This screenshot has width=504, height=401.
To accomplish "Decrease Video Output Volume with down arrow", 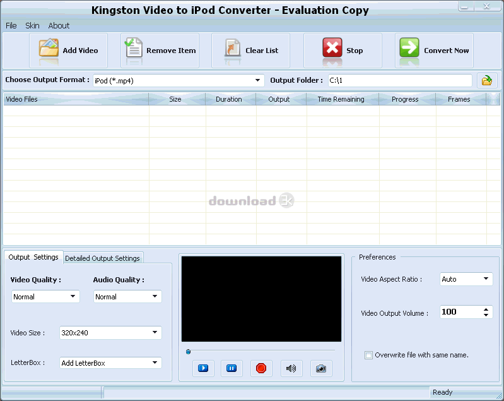I will click(486, 314).
